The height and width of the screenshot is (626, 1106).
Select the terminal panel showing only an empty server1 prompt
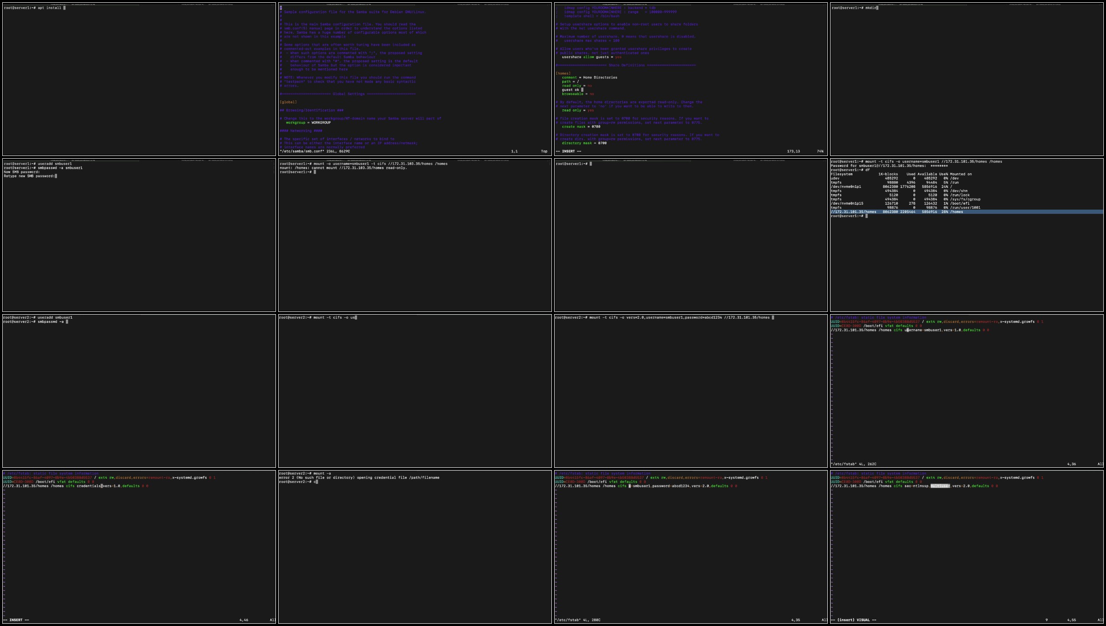point(691,235)
